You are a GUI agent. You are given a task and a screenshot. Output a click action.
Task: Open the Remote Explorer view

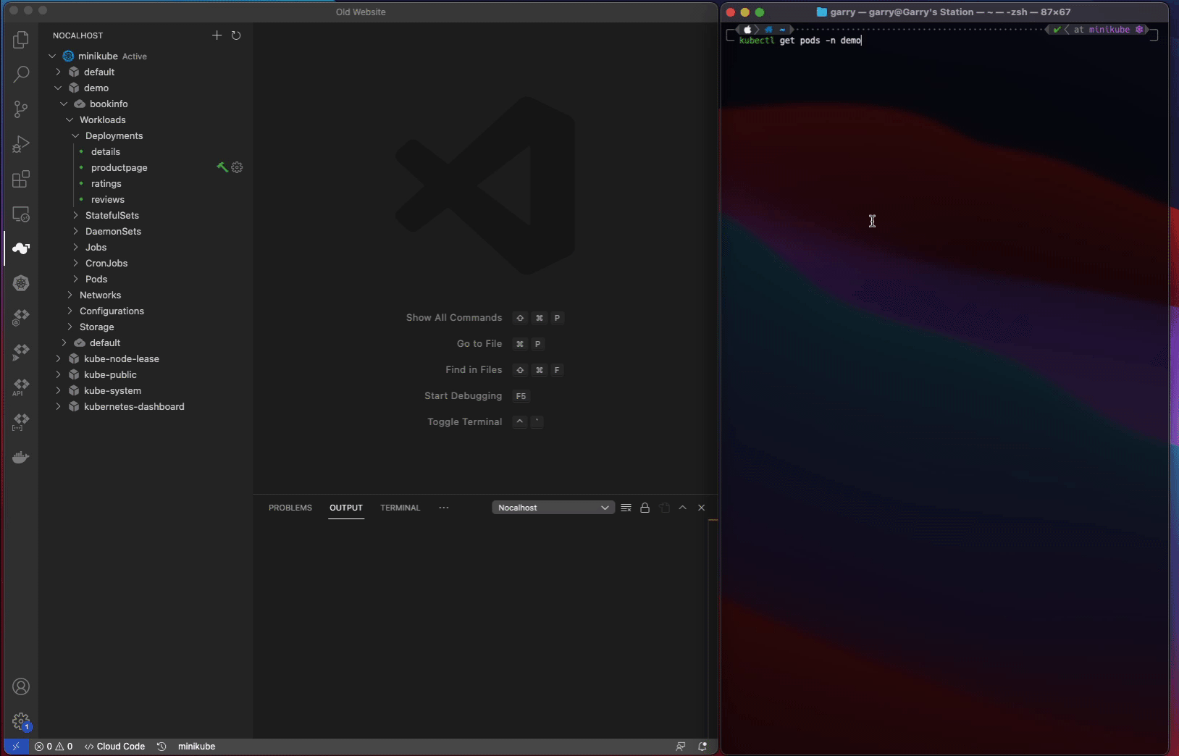(21, 214)
